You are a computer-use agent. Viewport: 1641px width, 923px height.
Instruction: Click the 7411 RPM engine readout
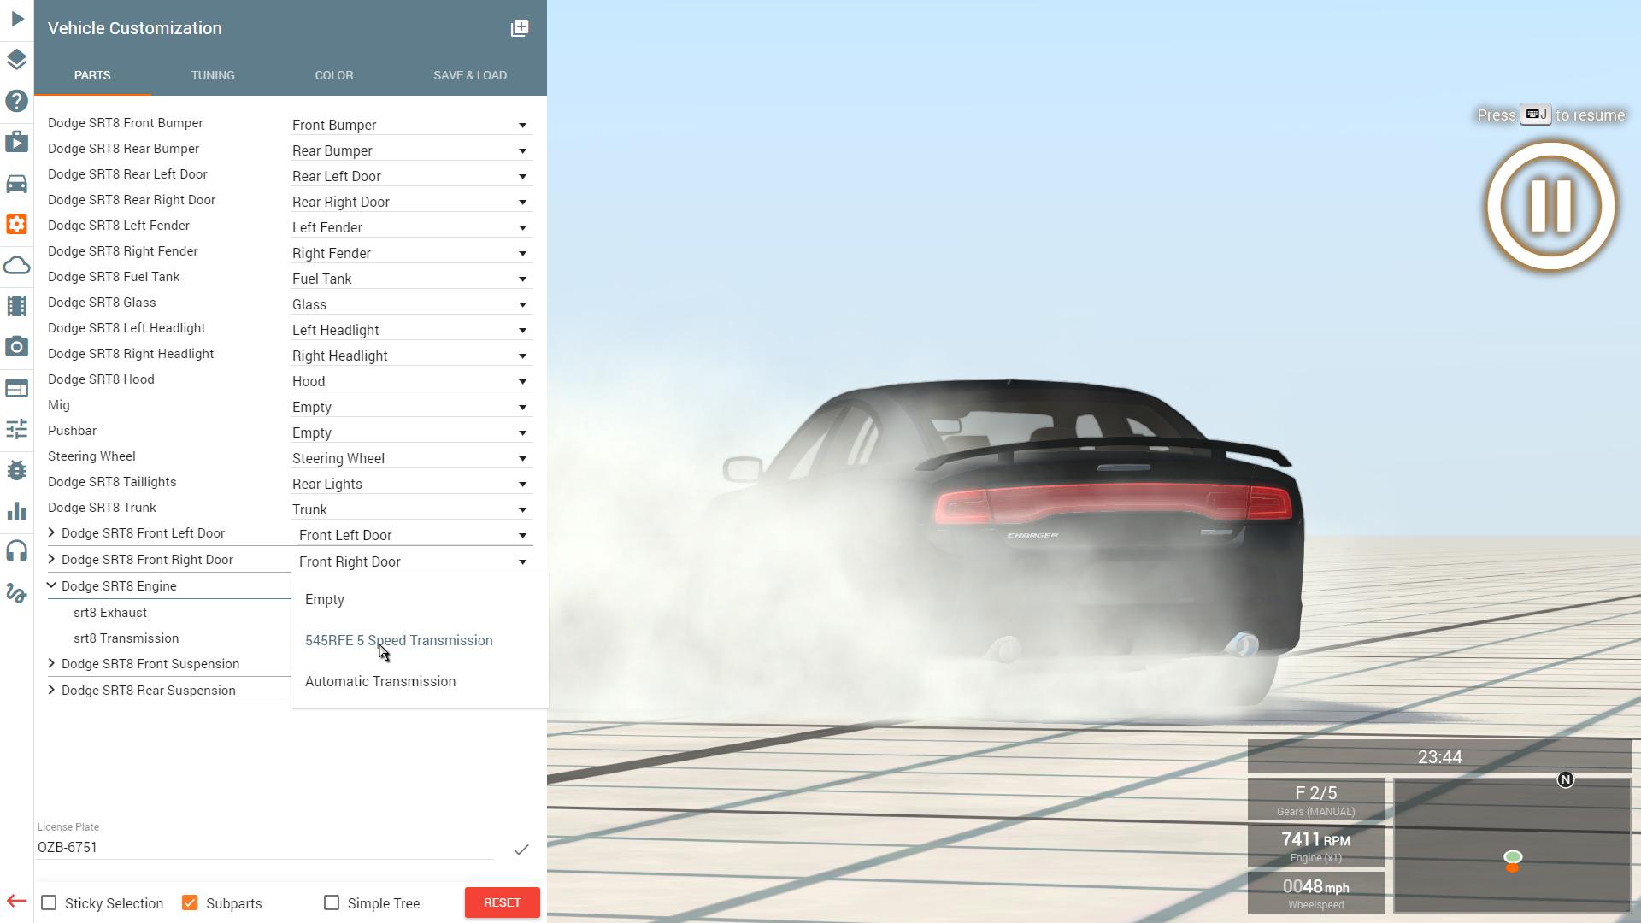pyautogui.click(x=1316, y=846)
